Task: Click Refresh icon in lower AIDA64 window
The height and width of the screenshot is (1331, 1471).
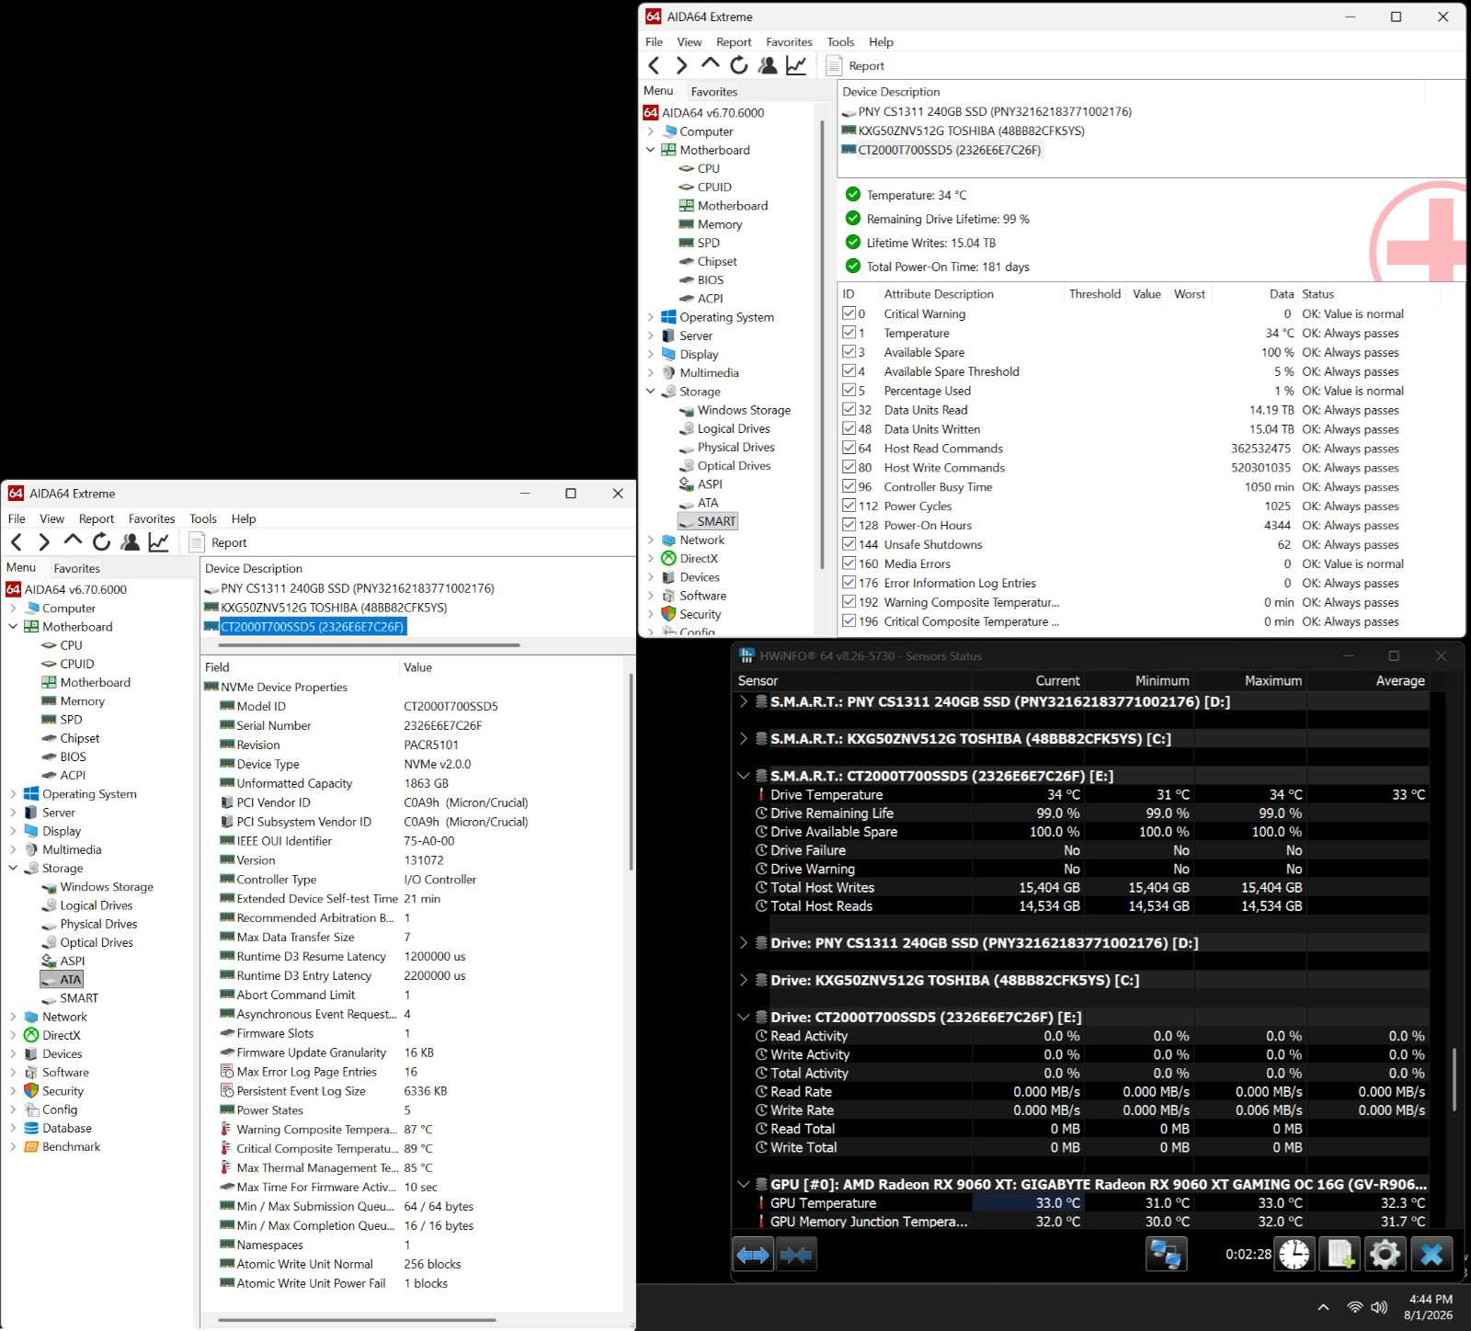Action: 102,542
